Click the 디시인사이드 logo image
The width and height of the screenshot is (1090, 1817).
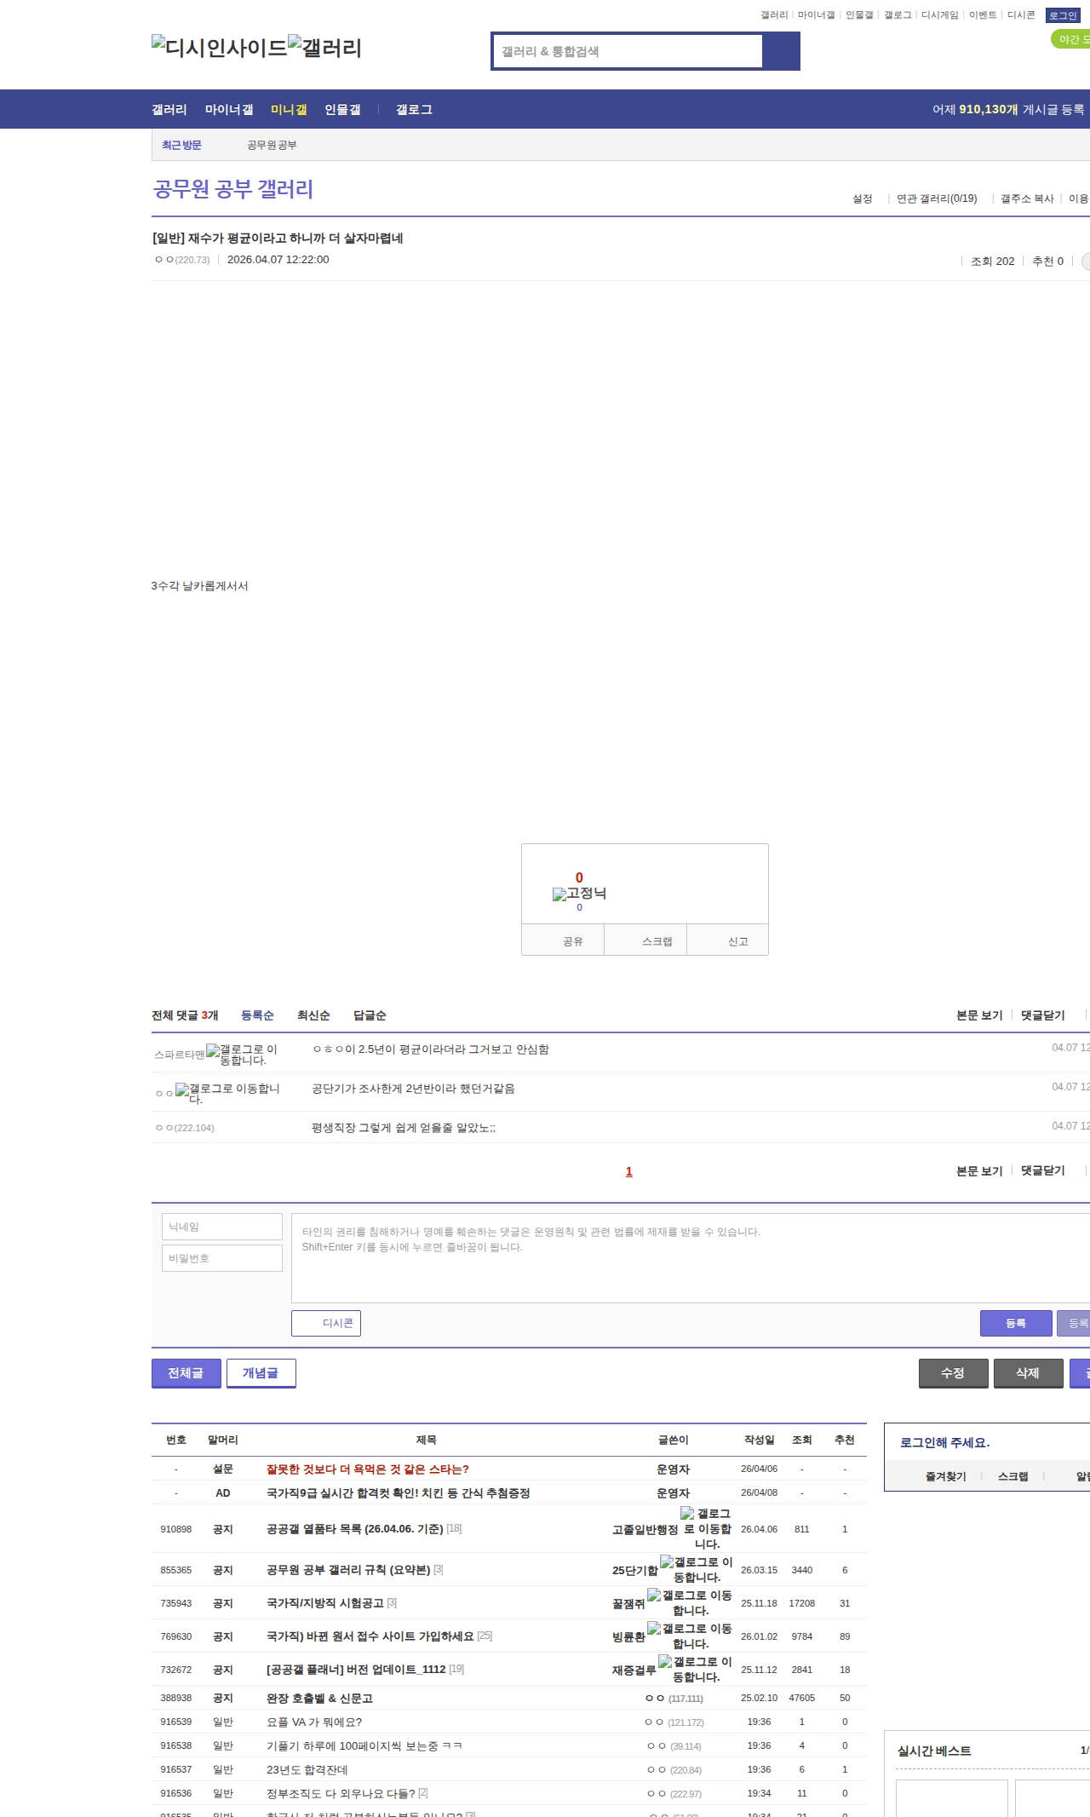tap(219, 48)
